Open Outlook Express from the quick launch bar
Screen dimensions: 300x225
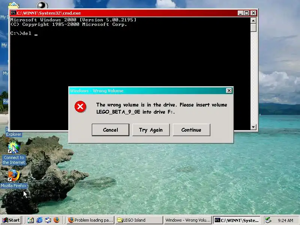(48, 220)
